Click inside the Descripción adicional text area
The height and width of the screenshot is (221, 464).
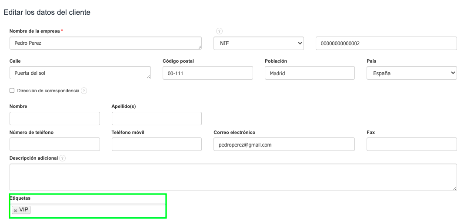coord(233,177)
